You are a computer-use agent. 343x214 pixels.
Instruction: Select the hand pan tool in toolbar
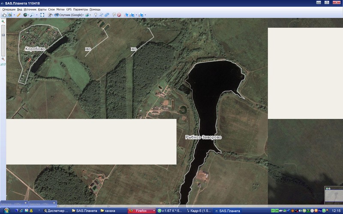point(4,15)
